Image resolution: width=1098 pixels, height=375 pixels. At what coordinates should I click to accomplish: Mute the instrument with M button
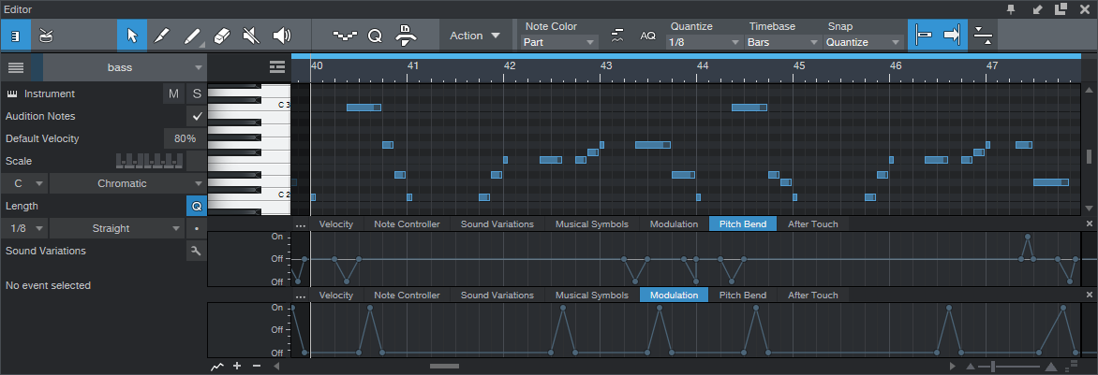click(x=173, y=94)
